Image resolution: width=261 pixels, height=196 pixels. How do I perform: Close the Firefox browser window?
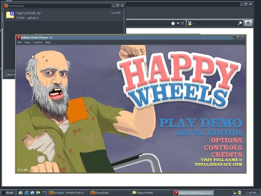point(251,4)
